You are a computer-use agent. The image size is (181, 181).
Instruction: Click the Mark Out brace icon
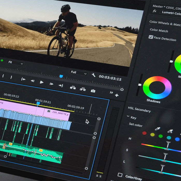[x=11, y=77]
